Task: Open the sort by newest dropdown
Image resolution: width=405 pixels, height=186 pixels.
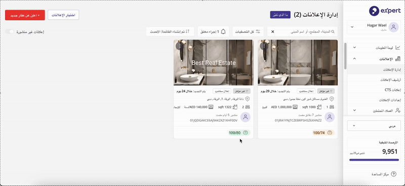Action: click(x=170, y=31)
